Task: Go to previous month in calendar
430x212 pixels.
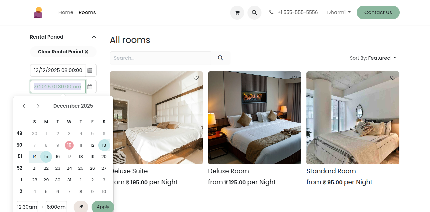Action: (x=24, y=106)
